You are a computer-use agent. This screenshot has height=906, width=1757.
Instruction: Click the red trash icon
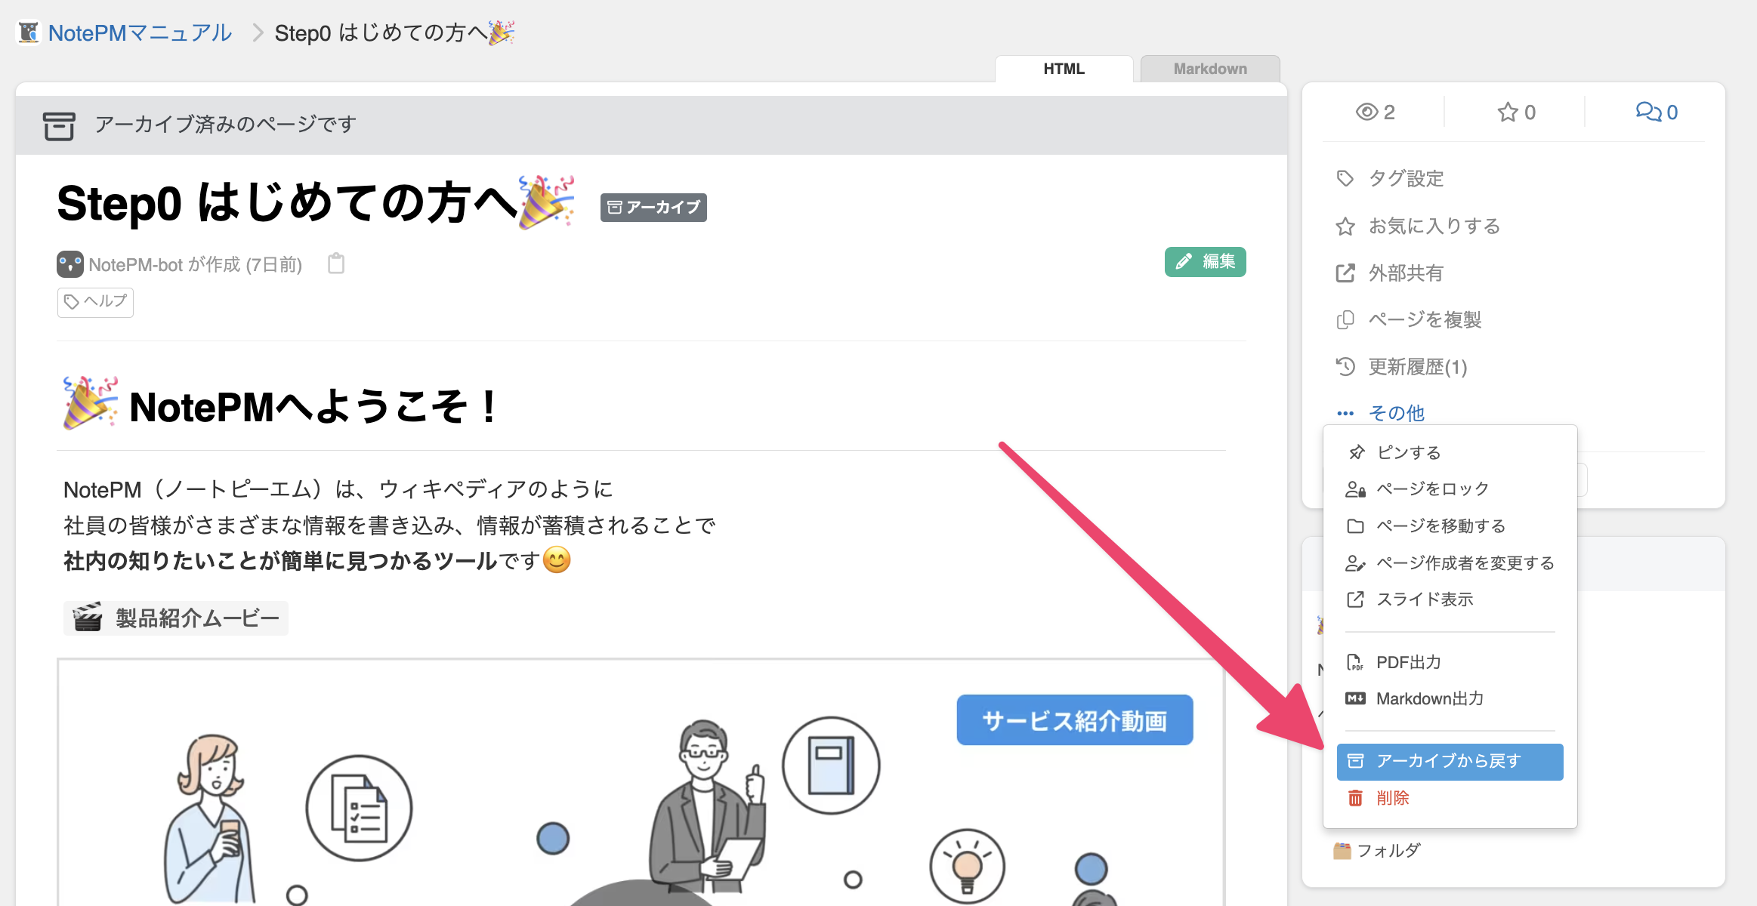tap(1356, 798)
